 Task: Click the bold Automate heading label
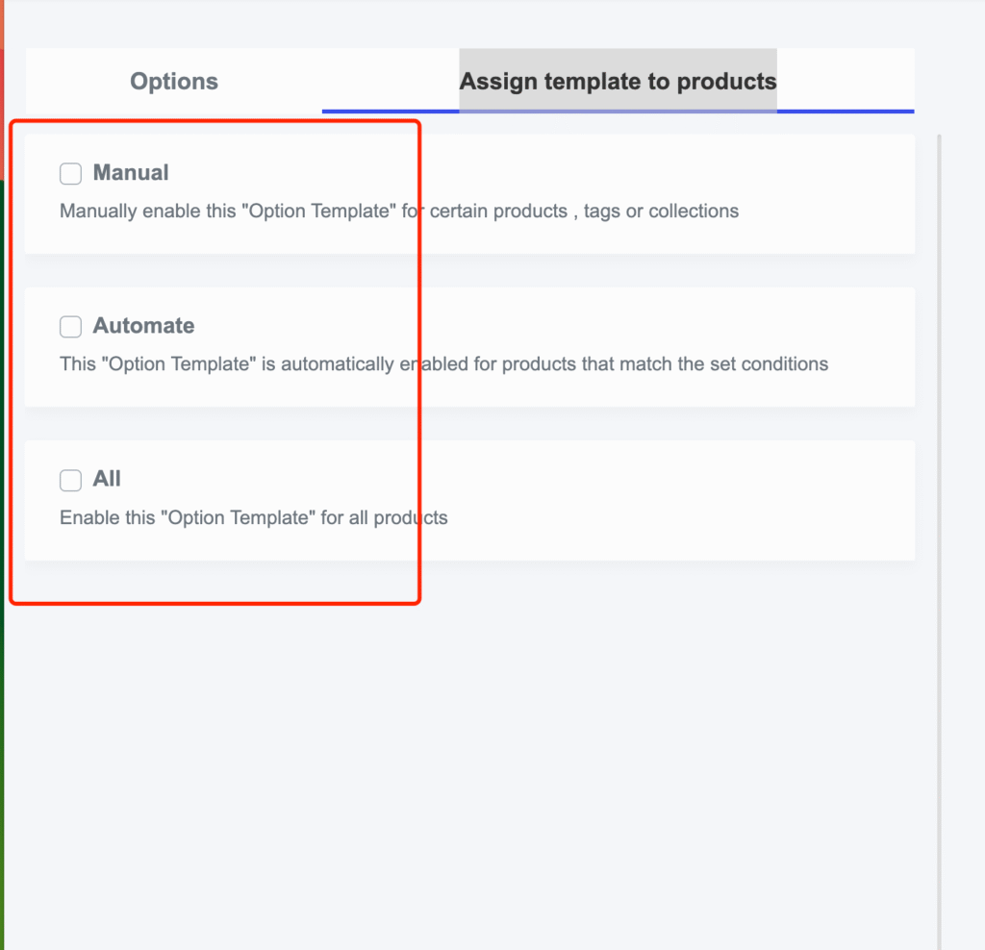pyautogui.click(x=144, y=326)
